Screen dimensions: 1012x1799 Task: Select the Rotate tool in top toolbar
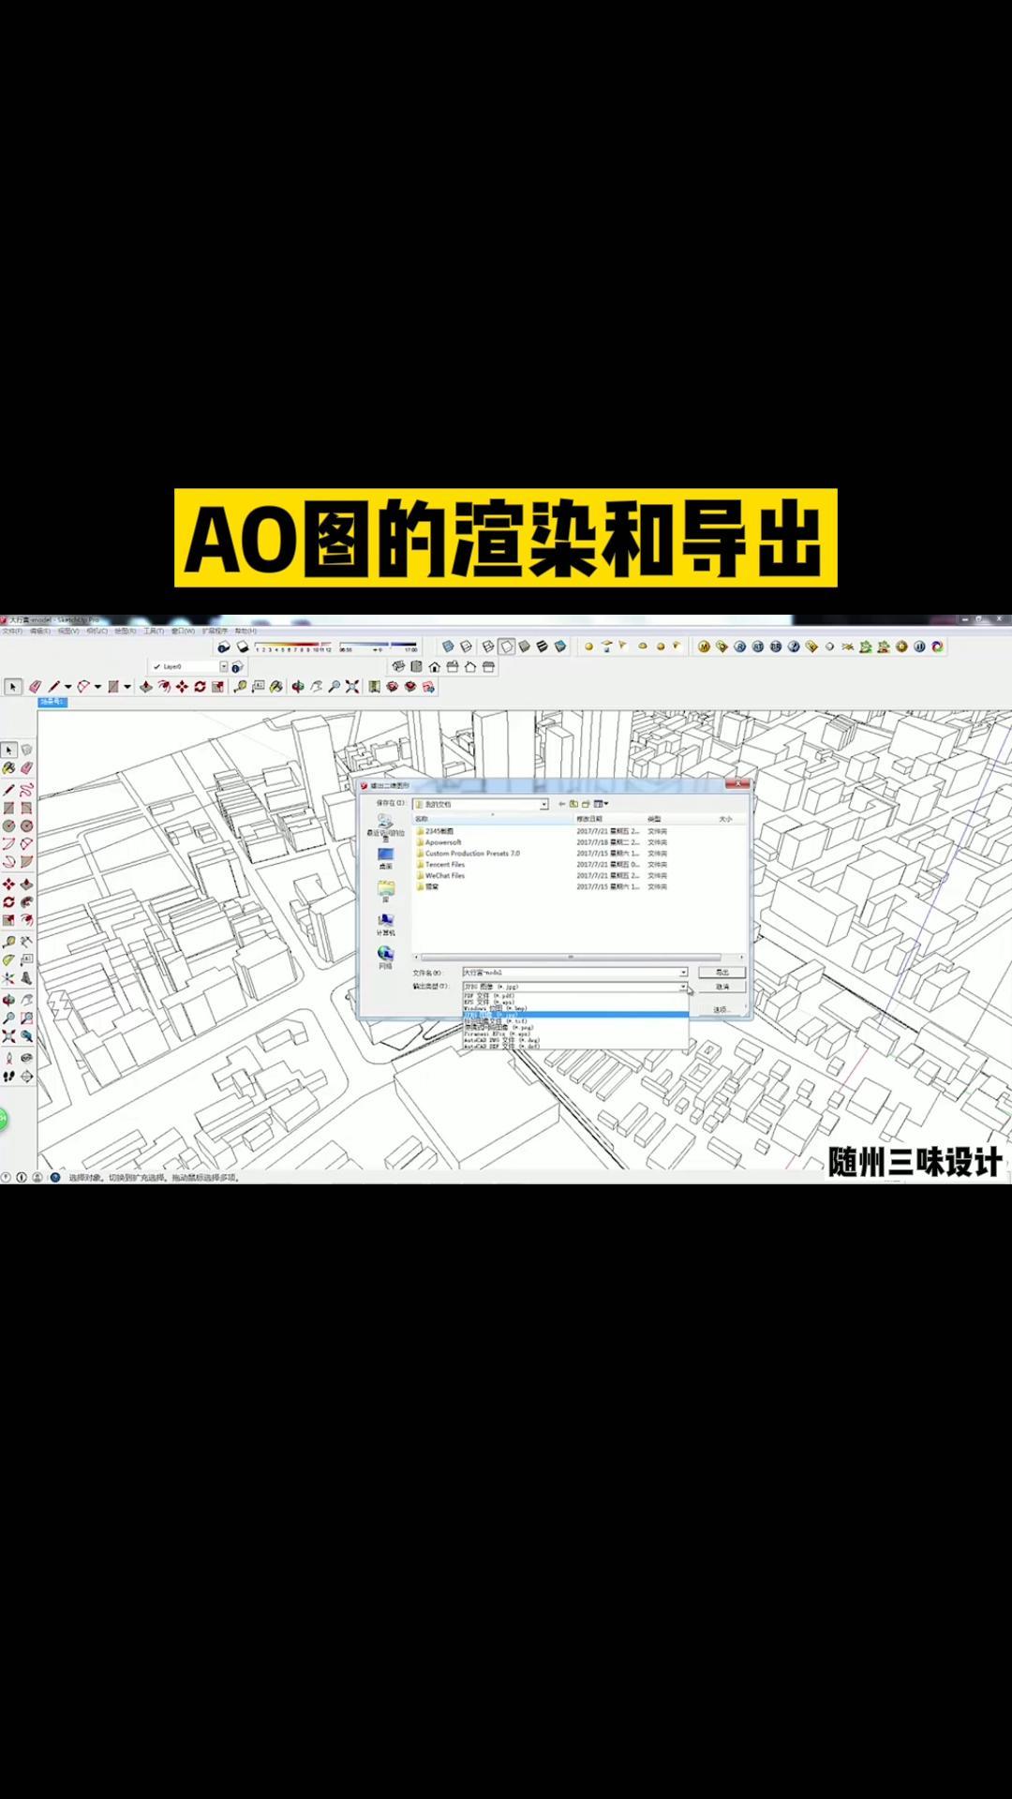[x=200, y=687]
